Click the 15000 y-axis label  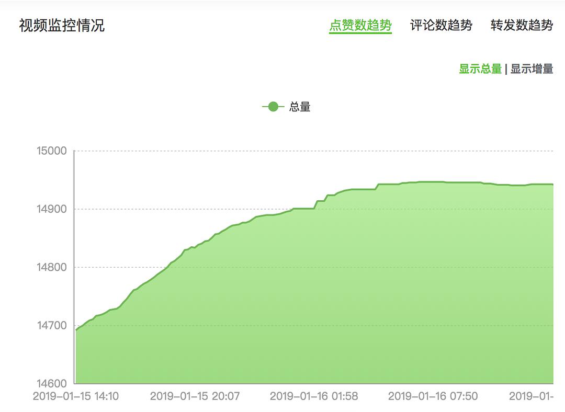(x=52, y=151)
